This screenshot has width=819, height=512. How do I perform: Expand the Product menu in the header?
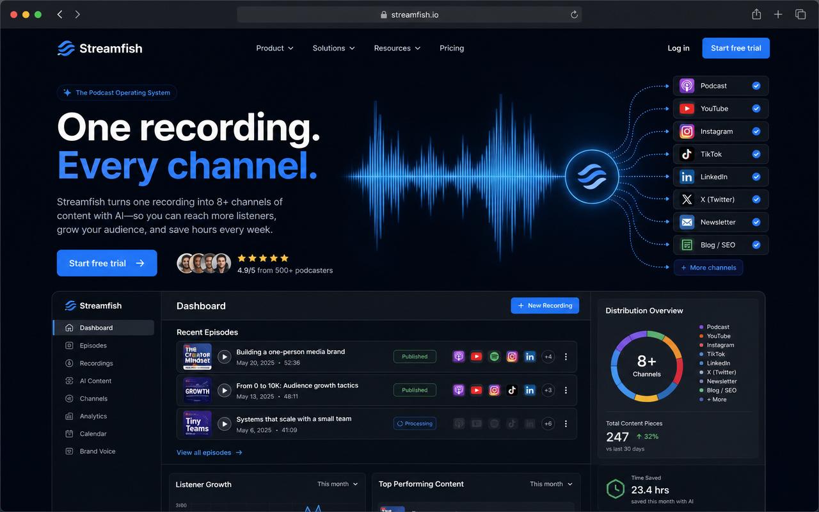click(274, 48)
